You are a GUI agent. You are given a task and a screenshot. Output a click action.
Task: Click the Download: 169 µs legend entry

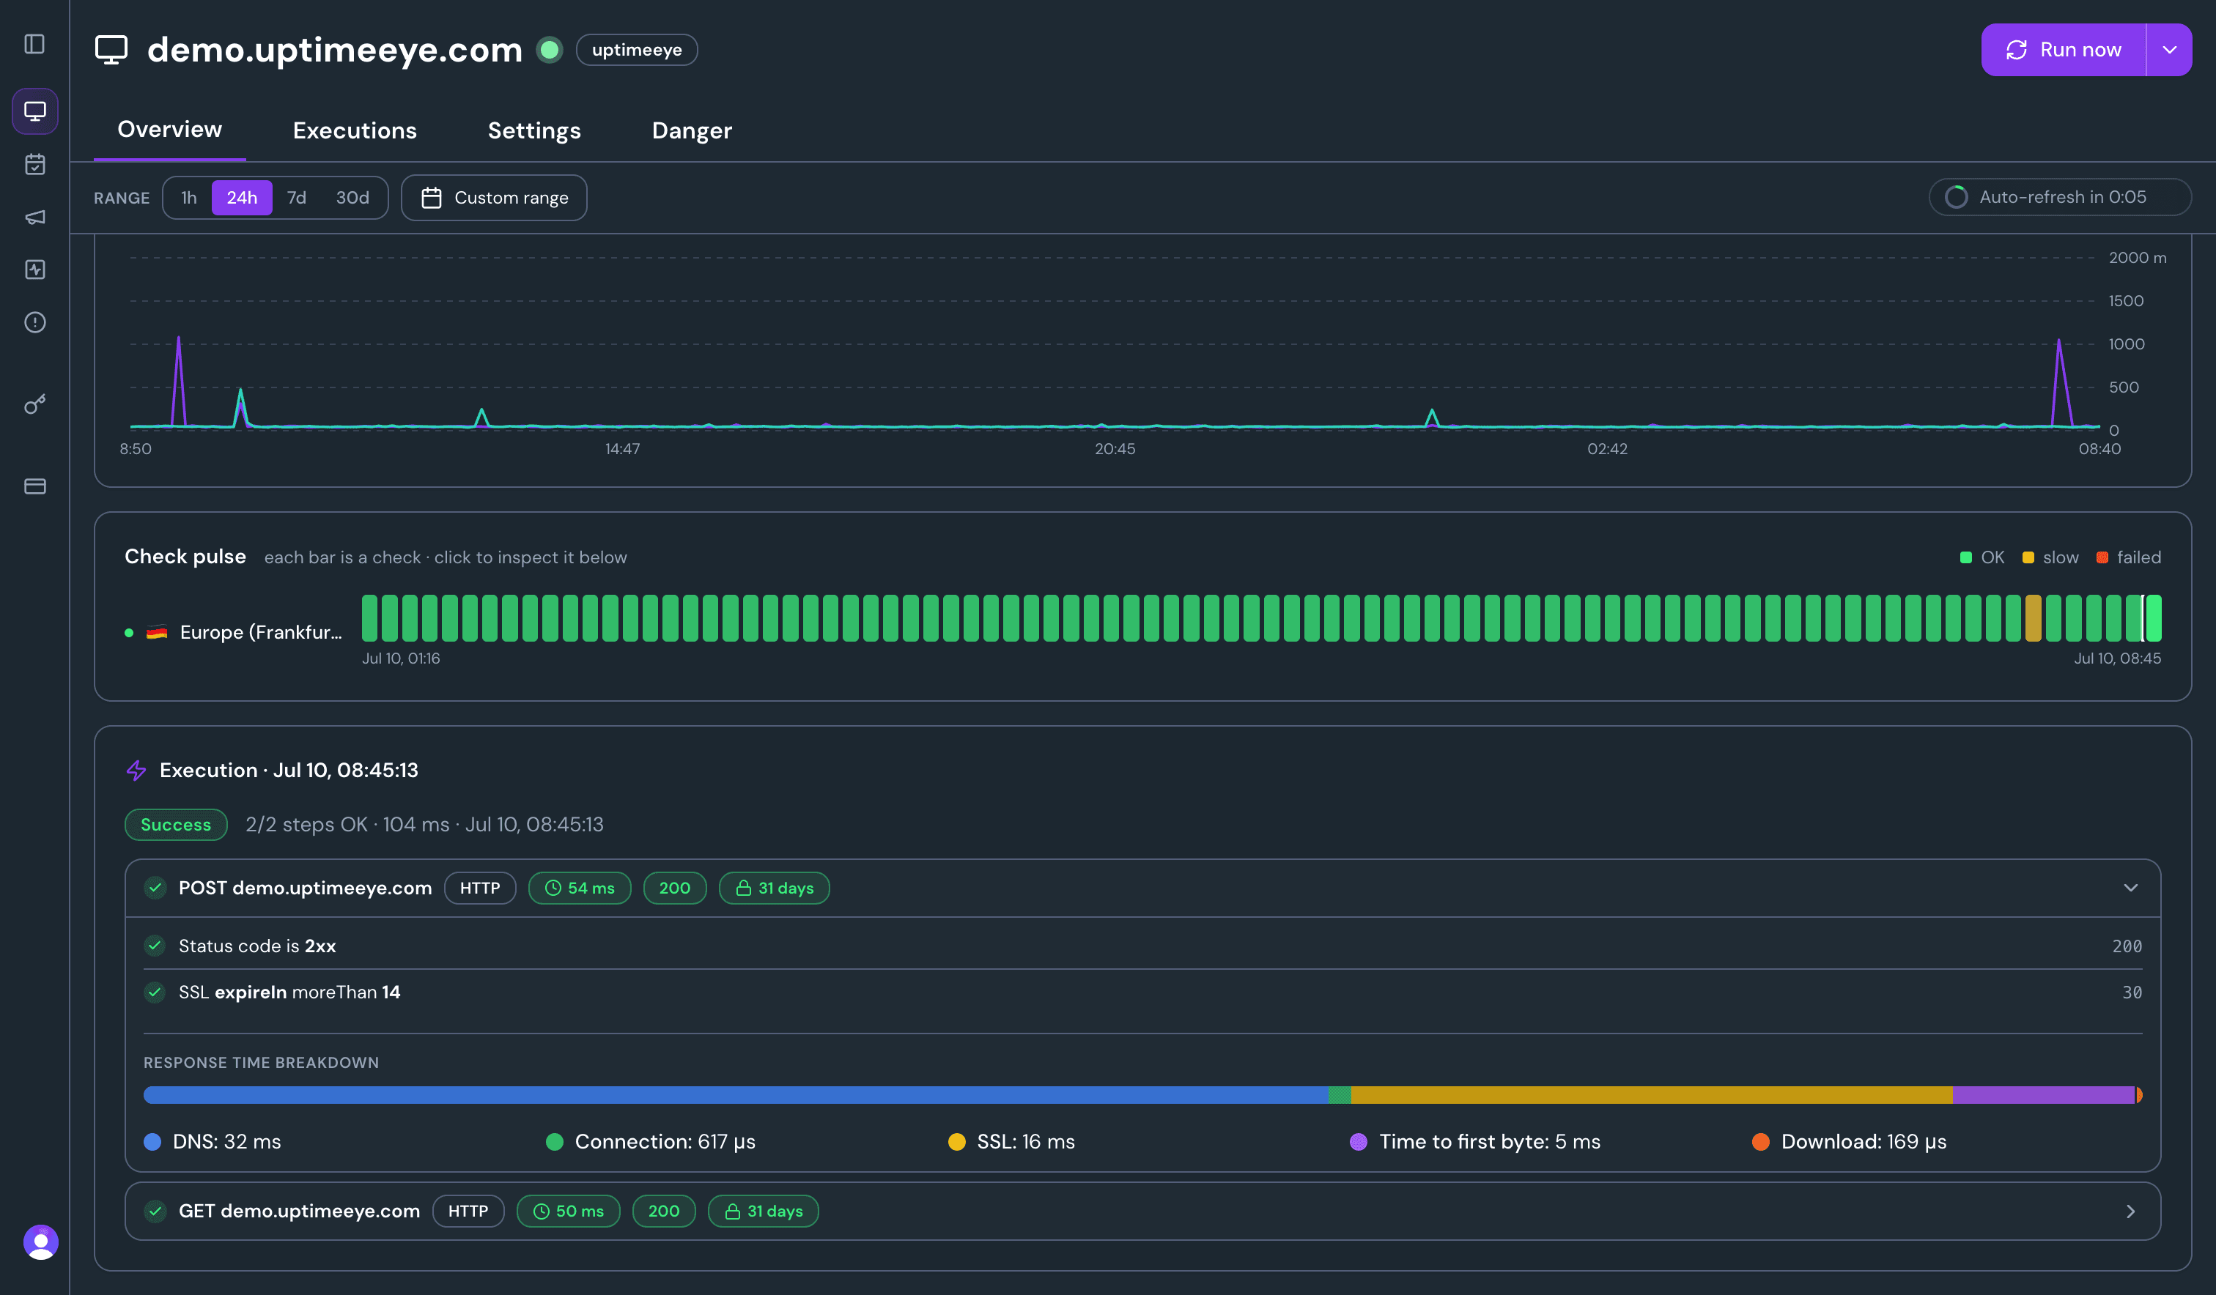(x=1850, y=1141)
